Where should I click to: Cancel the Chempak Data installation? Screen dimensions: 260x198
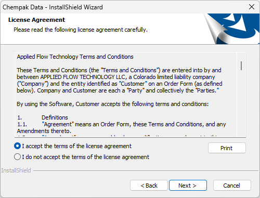coord(232,186)
